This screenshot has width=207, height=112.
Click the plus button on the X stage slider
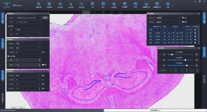pos(197,55)
